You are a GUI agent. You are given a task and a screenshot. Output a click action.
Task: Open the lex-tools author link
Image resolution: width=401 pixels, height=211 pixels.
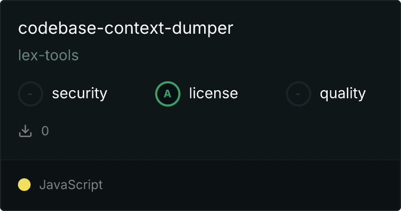pyautogui.click(x=49, y=55)
